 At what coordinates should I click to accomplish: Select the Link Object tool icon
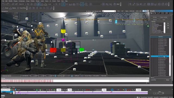(13, 4)
